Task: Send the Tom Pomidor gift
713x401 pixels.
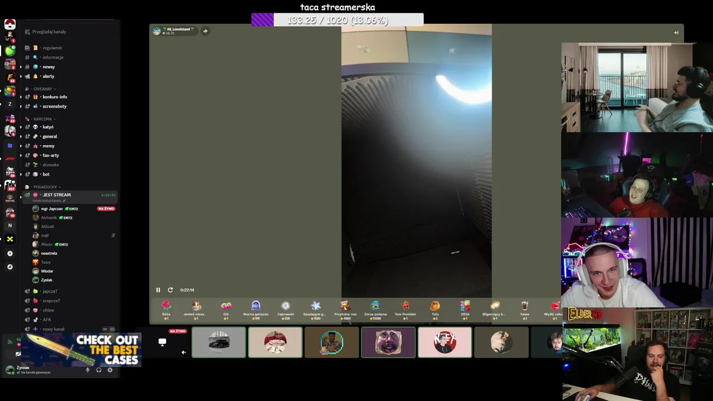Action: [x=406, y=310]
